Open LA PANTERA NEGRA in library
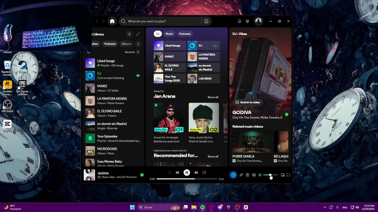Image resolution: width=378 pixels, height=212 pixels. (113, 101)
